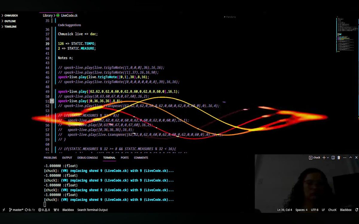Kill terminal with the trash icon

[339, 157]
